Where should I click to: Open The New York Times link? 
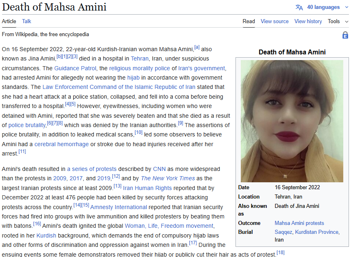[x=168, y=178]
